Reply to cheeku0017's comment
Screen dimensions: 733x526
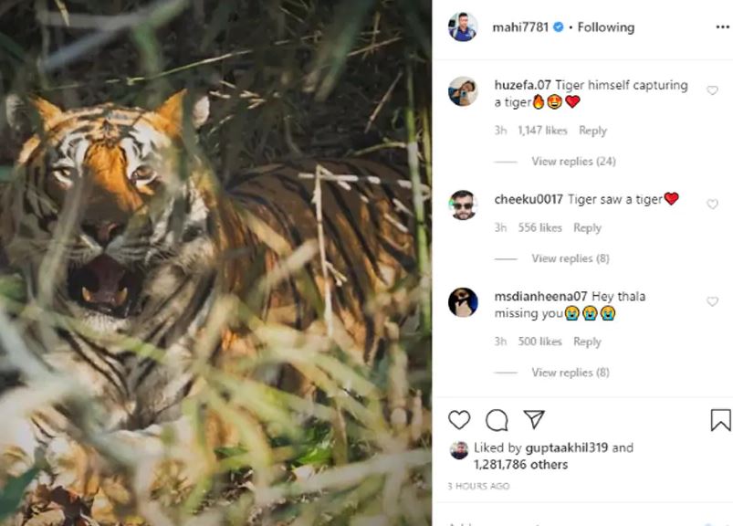coord(587,227)
